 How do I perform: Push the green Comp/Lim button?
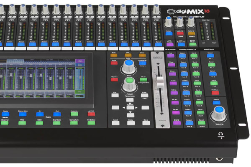click(x=74, y=123)
